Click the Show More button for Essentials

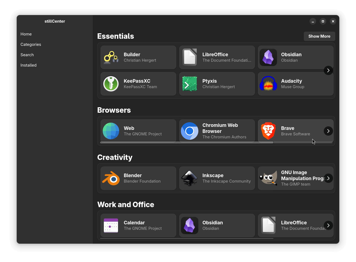point(319,36)
